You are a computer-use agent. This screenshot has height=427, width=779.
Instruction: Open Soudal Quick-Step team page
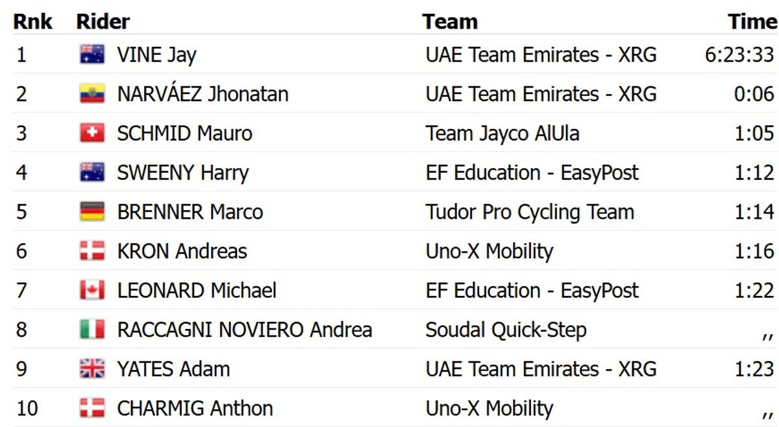(506, 330)
